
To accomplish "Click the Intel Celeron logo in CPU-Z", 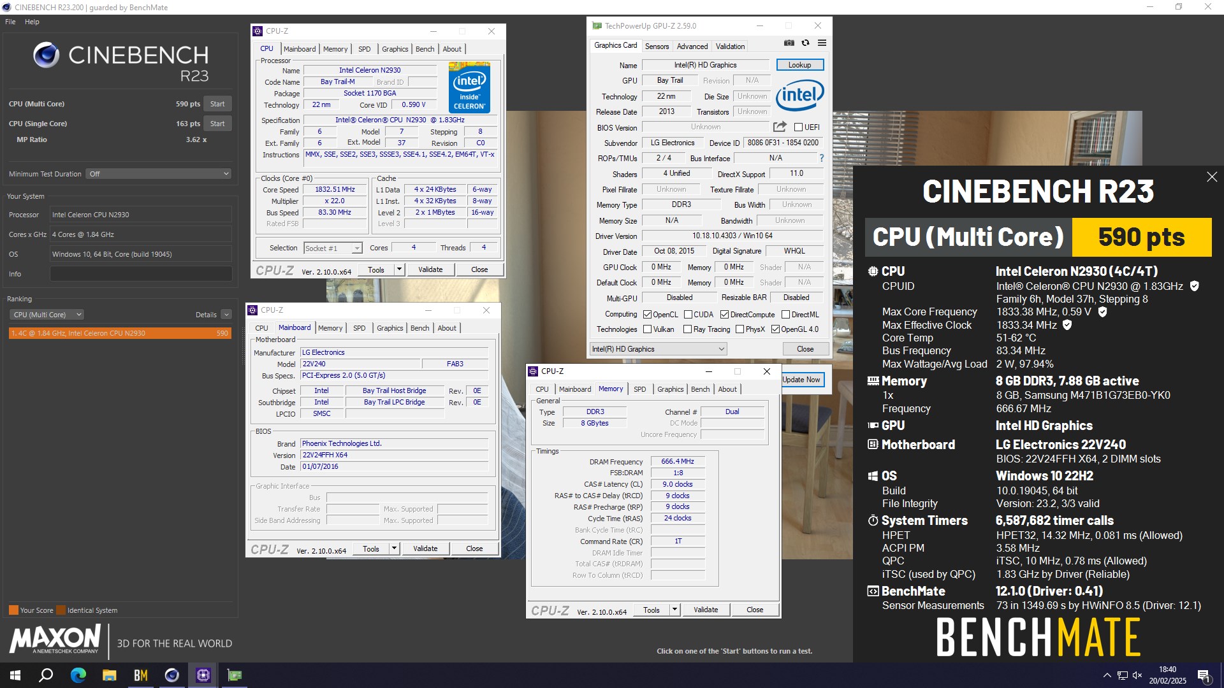I will [469, 87].
